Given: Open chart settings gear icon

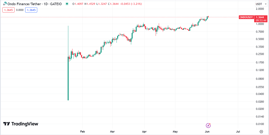Looking at the screenshot, I should 261,132.
